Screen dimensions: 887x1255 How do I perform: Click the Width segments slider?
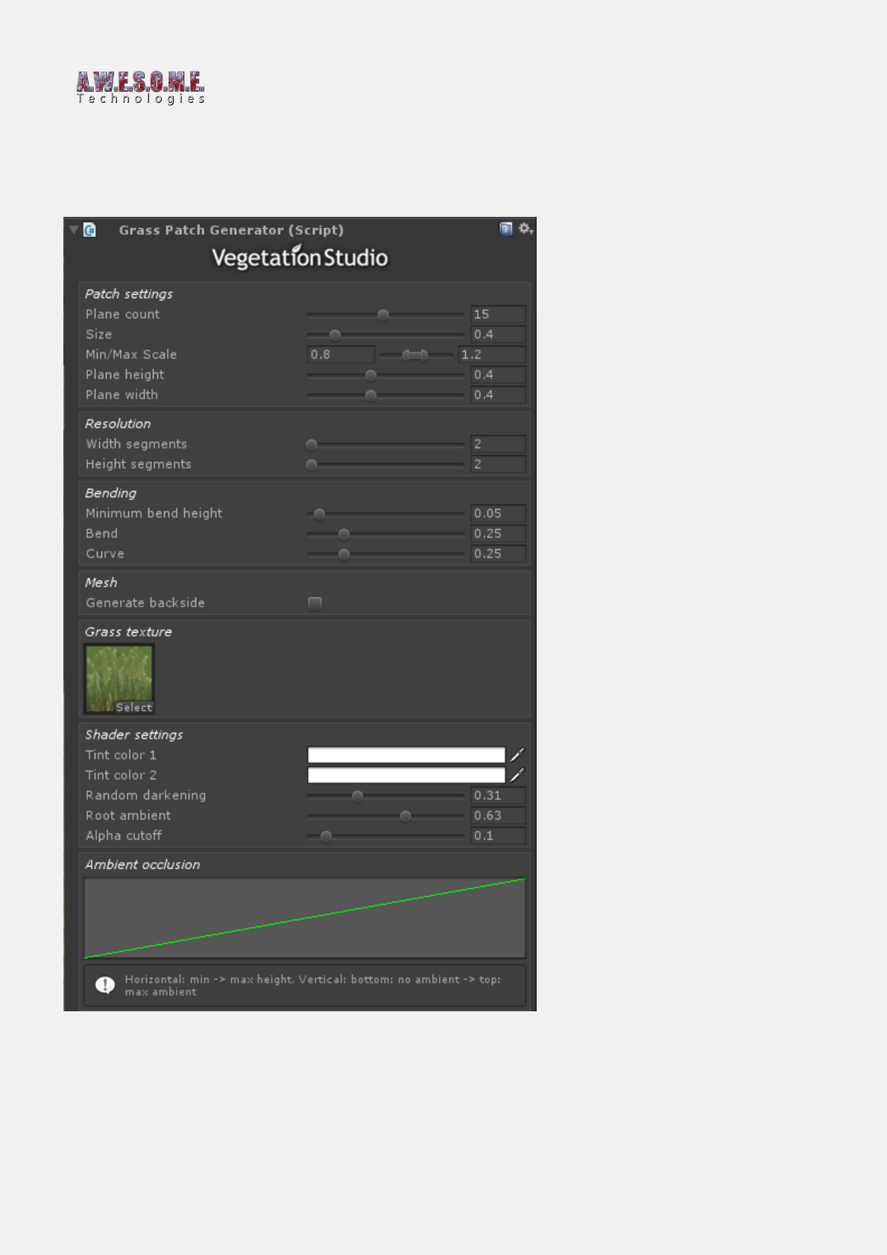[x=385, y=444]
